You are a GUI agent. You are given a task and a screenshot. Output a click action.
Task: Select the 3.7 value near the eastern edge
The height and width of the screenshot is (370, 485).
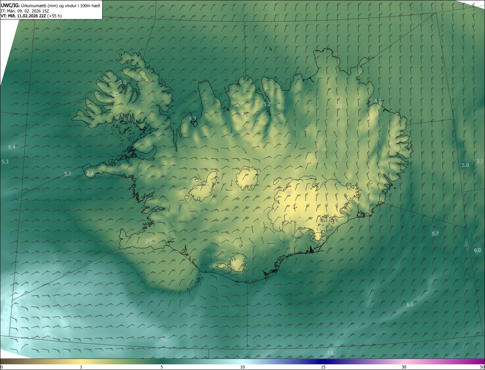click(x=480, y=161)
